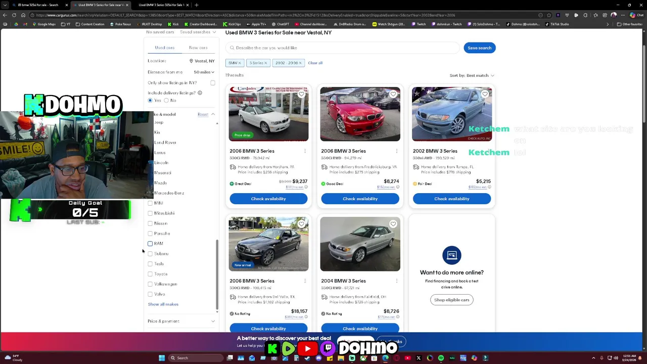This screenshot has height=364, width=647.
Task: Check the MINI make checkbox
Action: pos(150,203)
